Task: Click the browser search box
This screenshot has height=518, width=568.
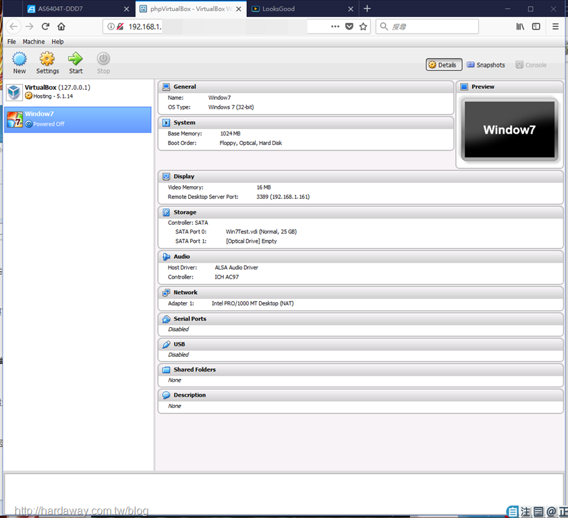Action: point(427,26)
